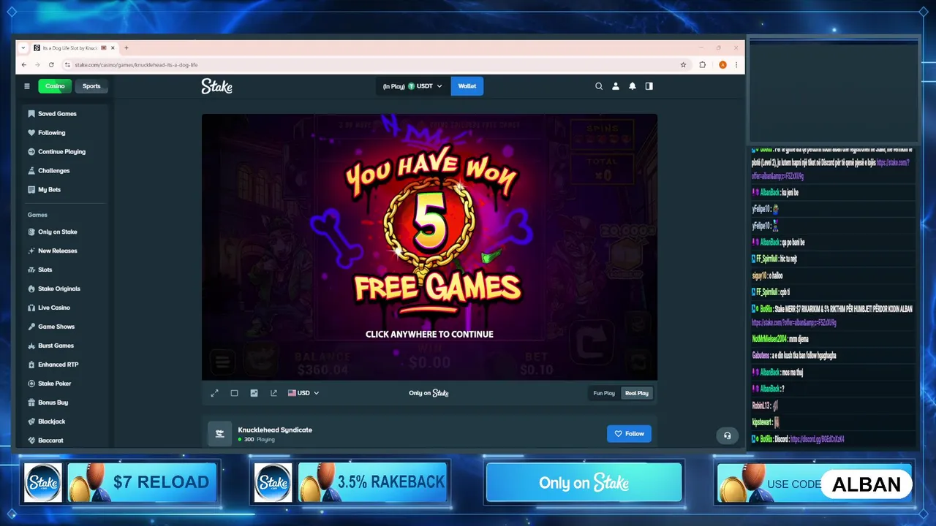Open the notifications bell icon

[633, 86]
